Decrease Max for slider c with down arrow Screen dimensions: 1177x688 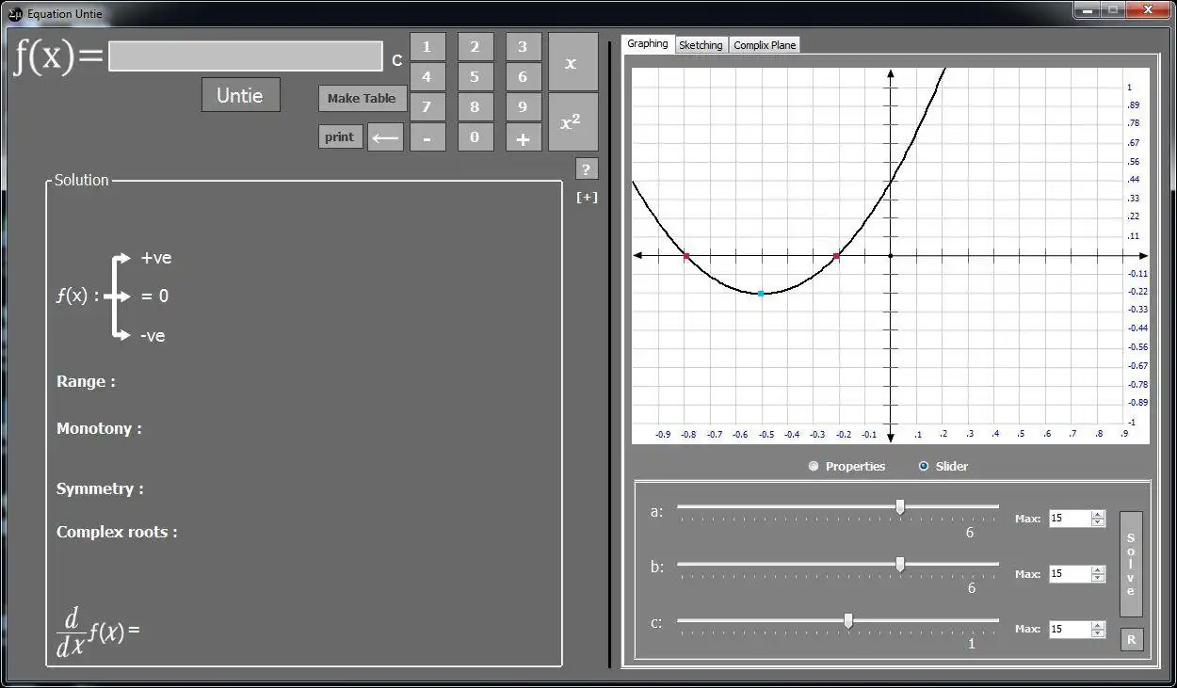(1098, 632)
